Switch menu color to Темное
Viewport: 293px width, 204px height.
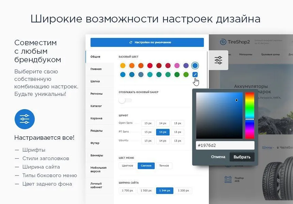click(x=164, y=166)
